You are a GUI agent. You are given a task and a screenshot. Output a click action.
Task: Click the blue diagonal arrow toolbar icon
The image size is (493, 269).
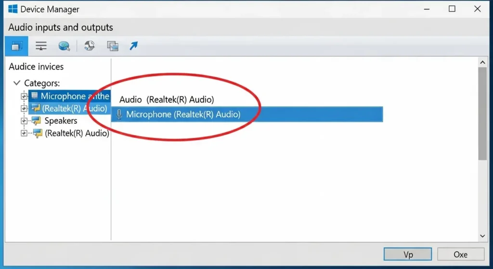(x=133, y=46)
